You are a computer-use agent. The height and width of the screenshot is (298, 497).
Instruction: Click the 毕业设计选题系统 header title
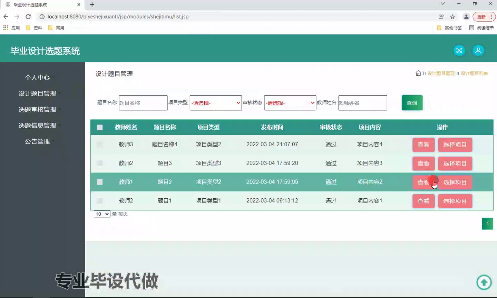tap(45, 51)
